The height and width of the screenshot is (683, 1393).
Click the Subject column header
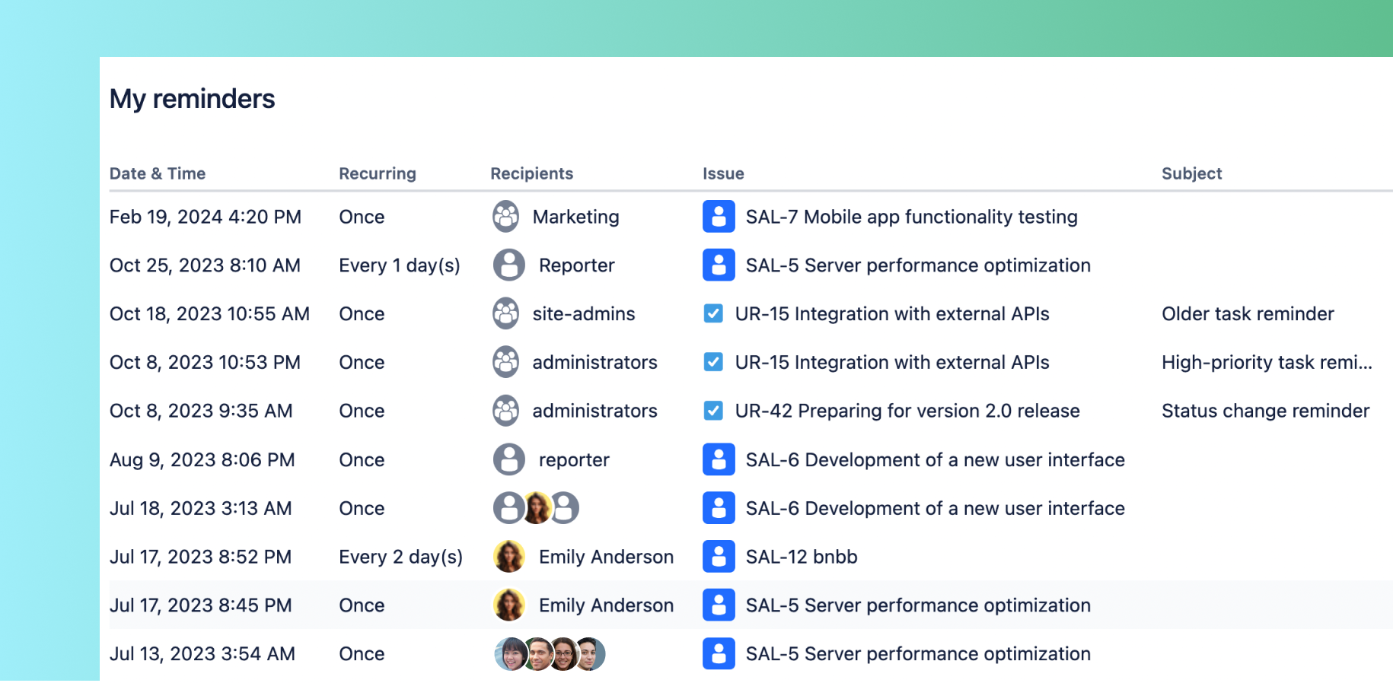(x=1191, y=173)
